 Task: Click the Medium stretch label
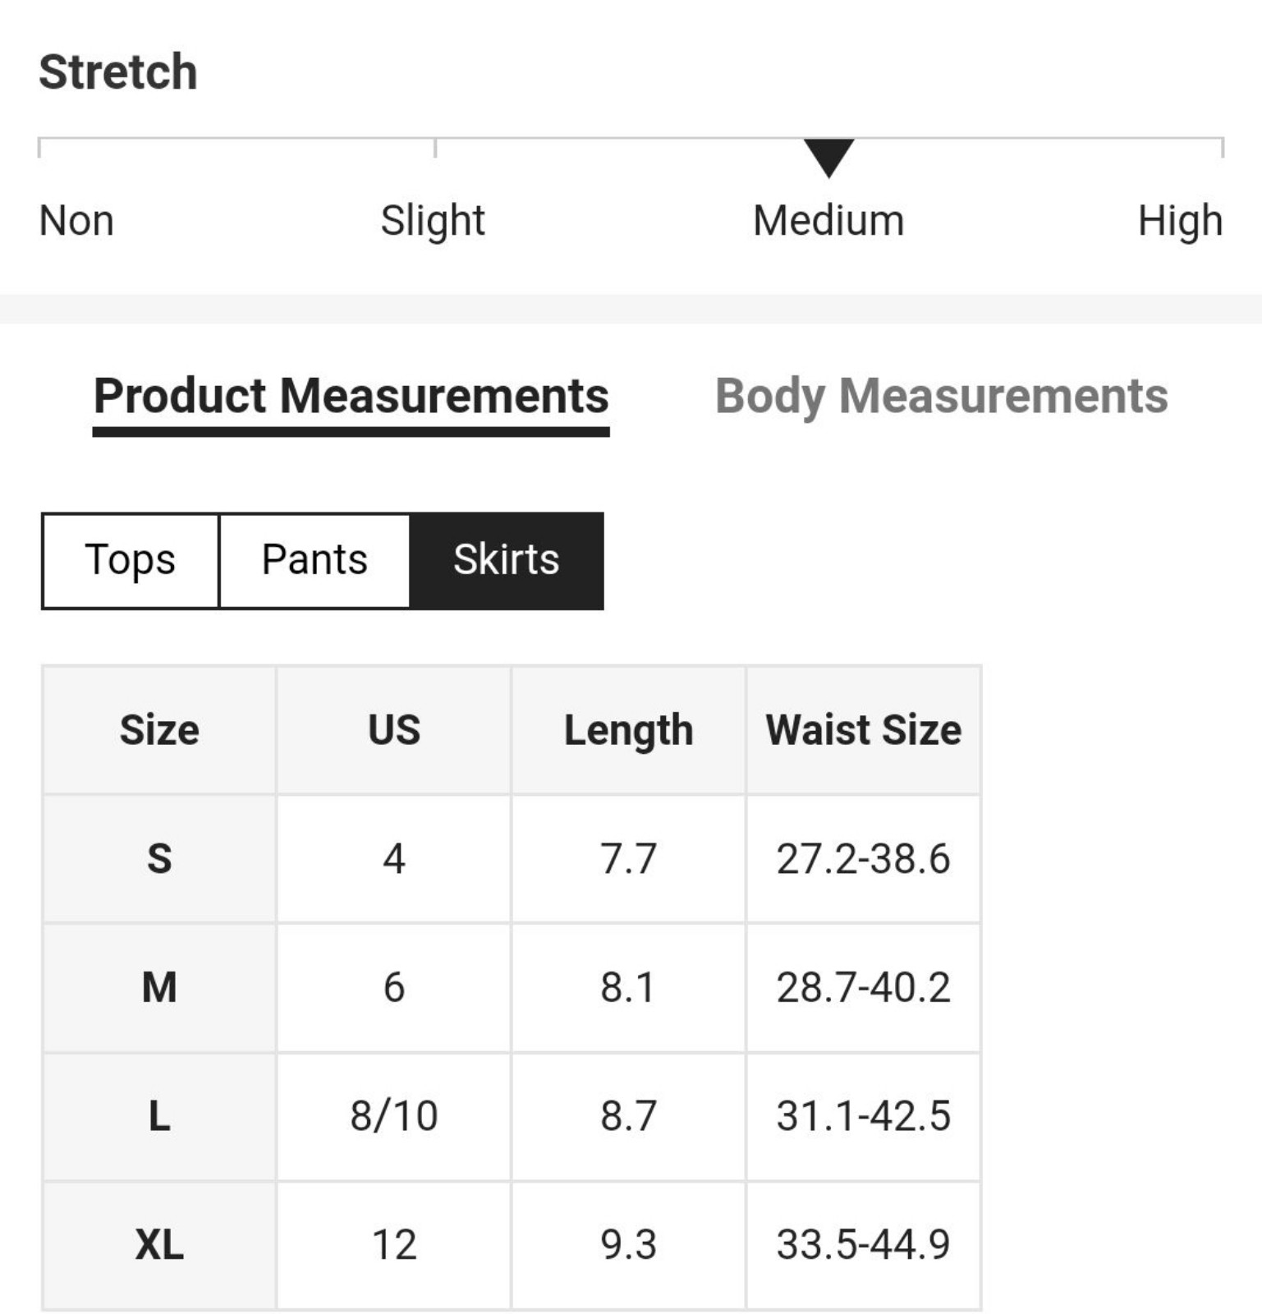[x=828, y=221]
